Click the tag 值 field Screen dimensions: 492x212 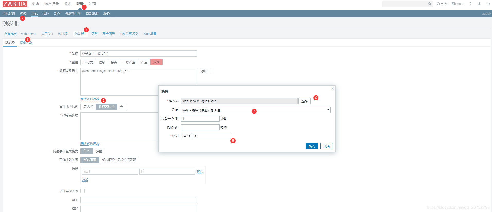[x=167, y=172]
